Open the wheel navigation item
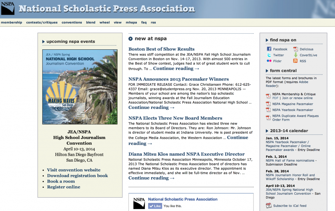Screen dimensions: 335x211 [105, 23]
